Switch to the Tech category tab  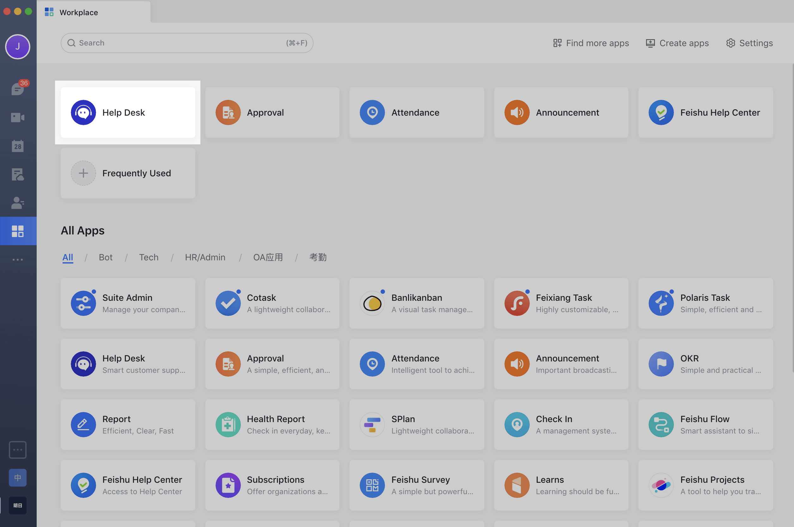click(149, 257)
